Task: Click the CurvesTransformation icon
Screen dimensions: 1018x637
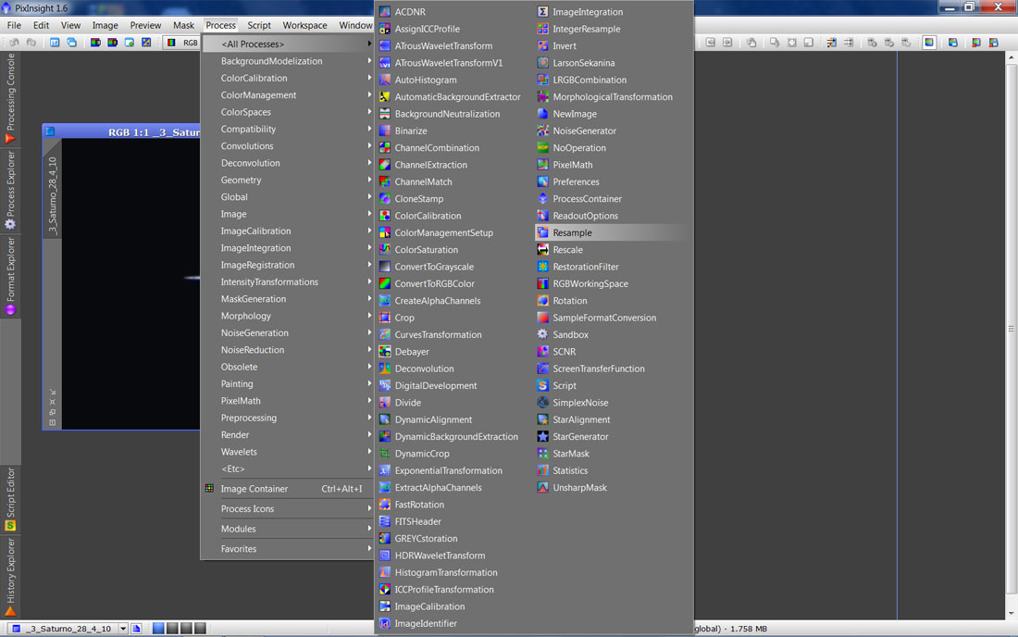Action: [384, 334]
